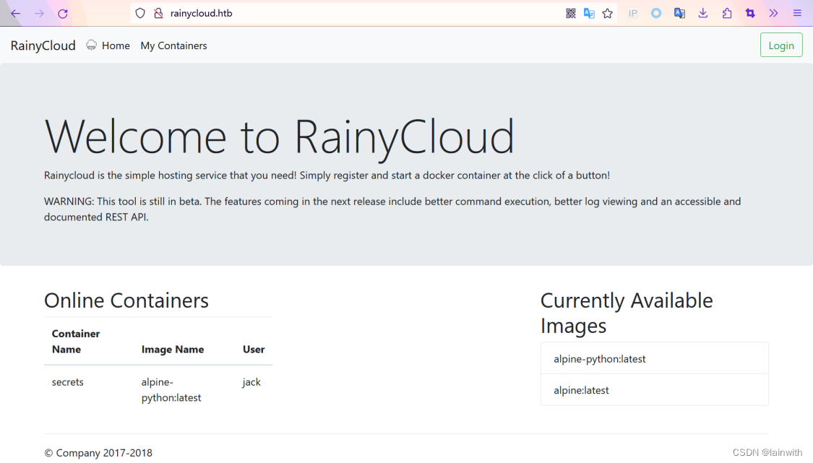Open the downloads arrow icon
The height and width of the screenshot is (463, 813).
pos(703,14)
